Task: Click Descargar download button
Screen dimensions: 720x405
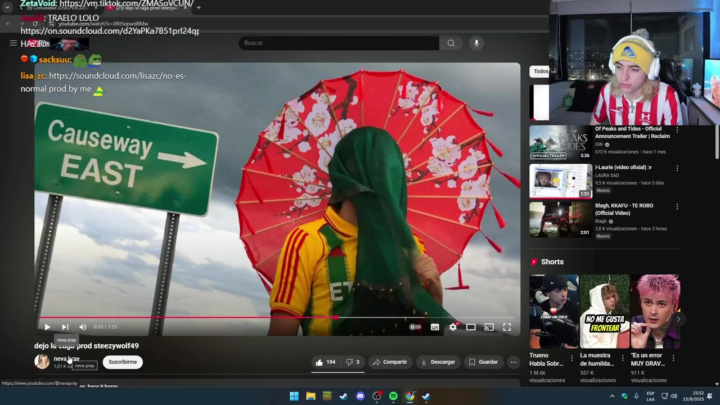Action: (x=438, y=362)
